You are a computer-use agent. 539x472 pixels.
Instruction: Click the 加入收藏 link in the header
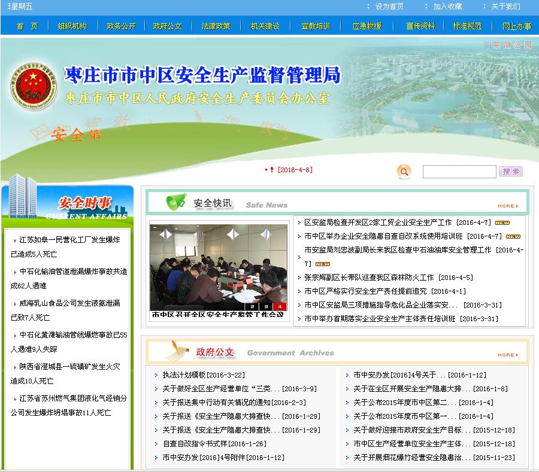(x=447, y=7)
